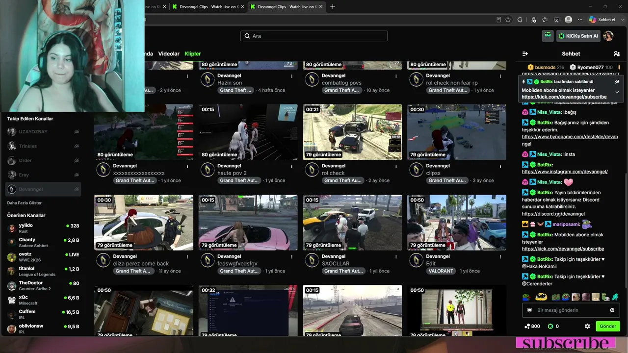Viewport: 628px width, 353px height.
Task: Open the Cuffem IRL recommended channel
Action: [43, 314]
